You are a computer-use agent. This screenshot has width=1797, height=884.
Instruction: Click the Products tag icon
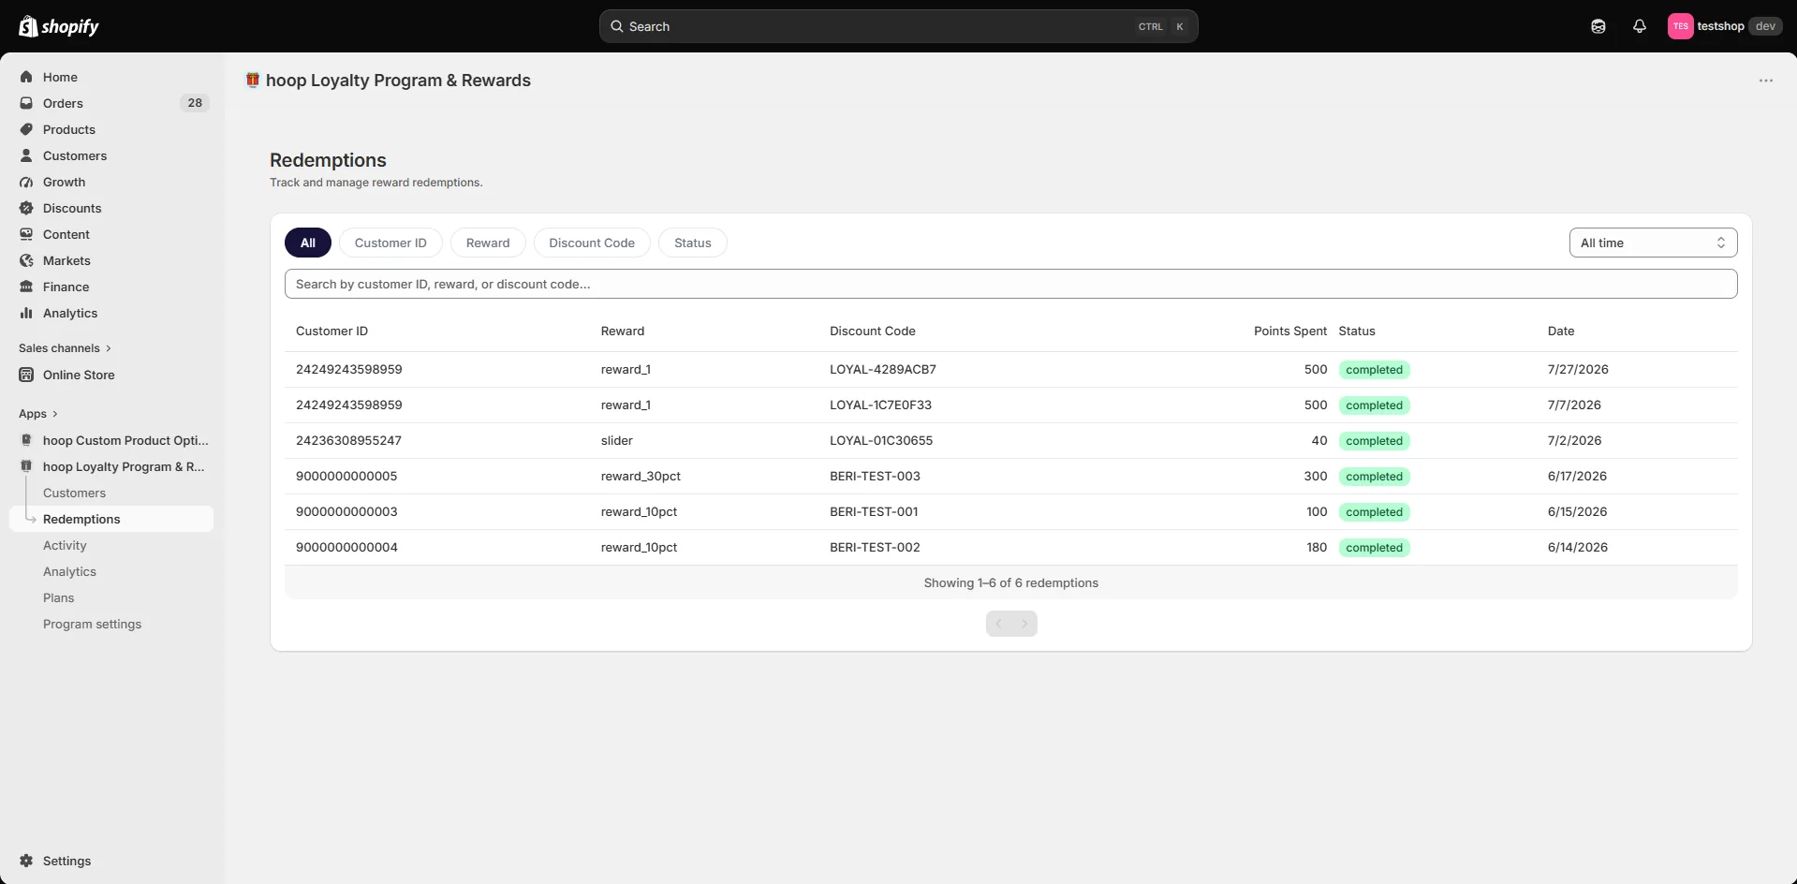tap(26, 129)
